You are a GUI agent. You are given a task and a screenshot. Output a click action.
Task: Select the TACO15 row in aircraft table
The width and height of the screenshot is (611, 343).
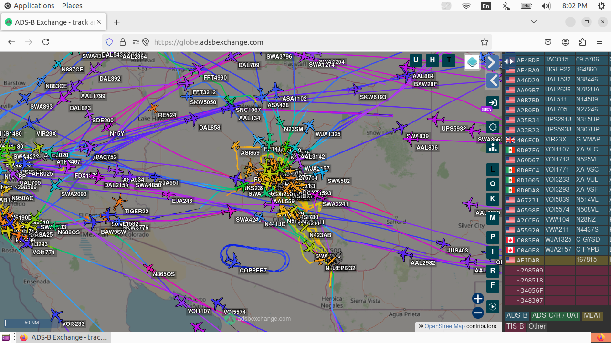coord(558,60)
